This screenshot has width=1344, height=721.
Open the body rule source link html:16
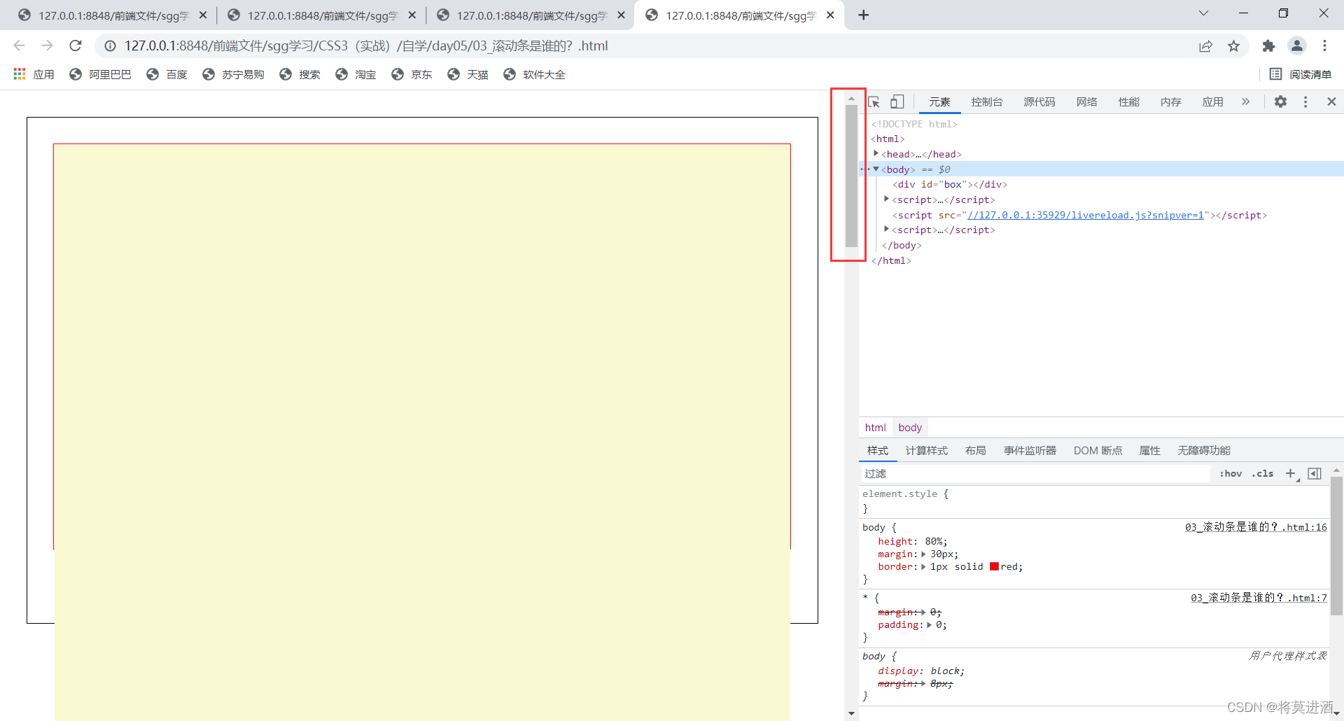(x=1256, y=527)
